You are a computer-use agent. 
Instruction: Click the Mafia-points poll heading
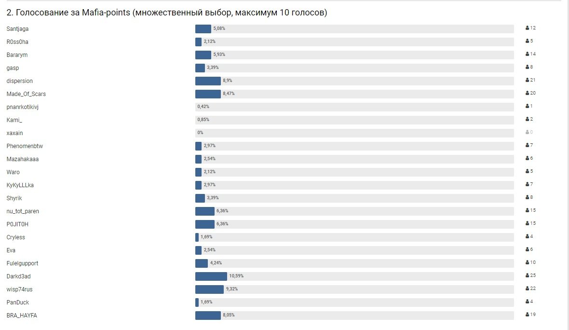(167, 13)
